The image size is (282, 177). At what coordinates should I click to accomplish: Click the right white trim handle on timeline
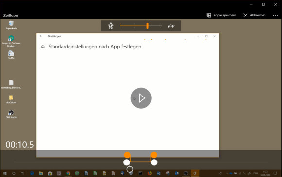click(x=154, y=162)
